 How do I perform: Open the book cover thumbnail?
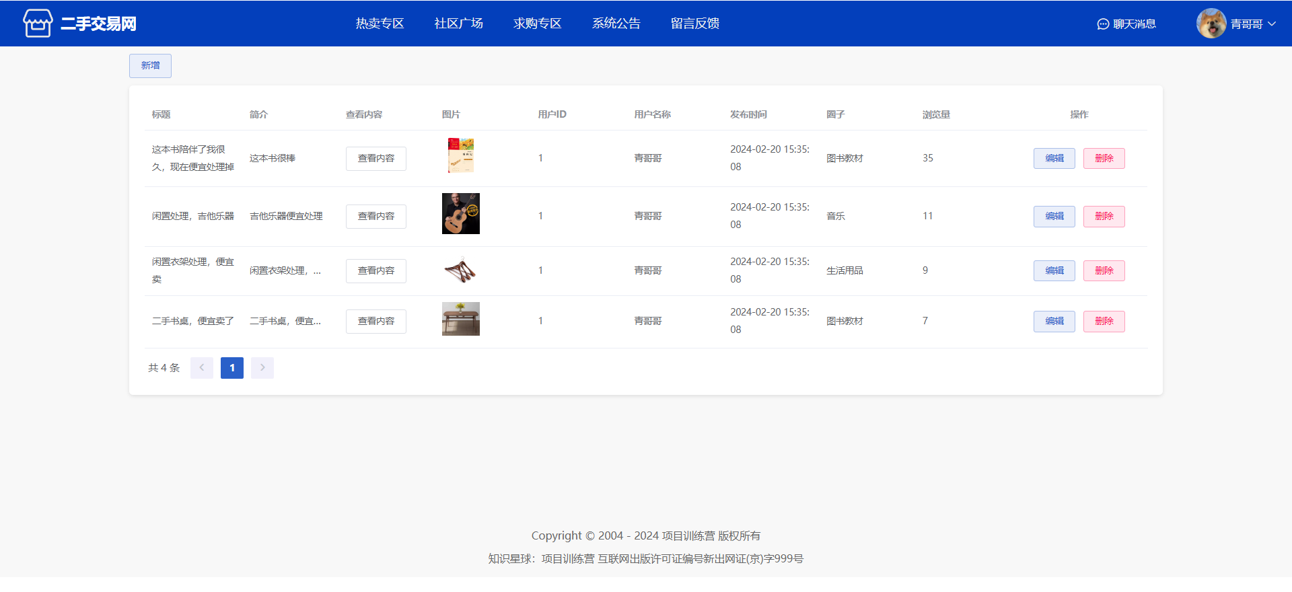[x=461, y=155]
